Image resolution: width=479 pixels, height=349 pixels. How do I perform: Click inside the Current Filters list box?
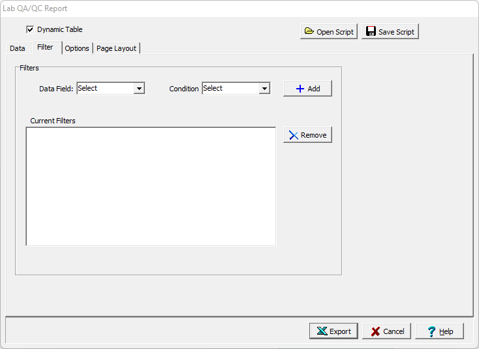151,186
